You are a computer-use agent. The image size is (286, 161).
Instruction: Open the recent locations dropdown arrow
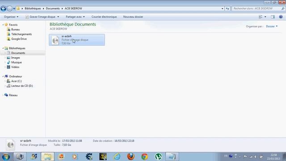[x=14, y=8]
